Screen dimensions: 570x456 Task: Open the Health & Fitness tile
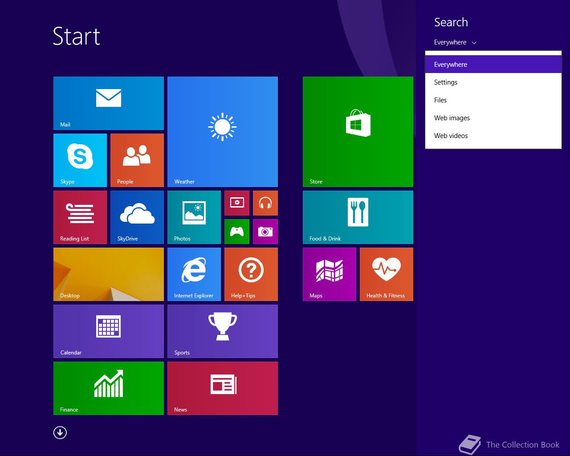point(387,274)
